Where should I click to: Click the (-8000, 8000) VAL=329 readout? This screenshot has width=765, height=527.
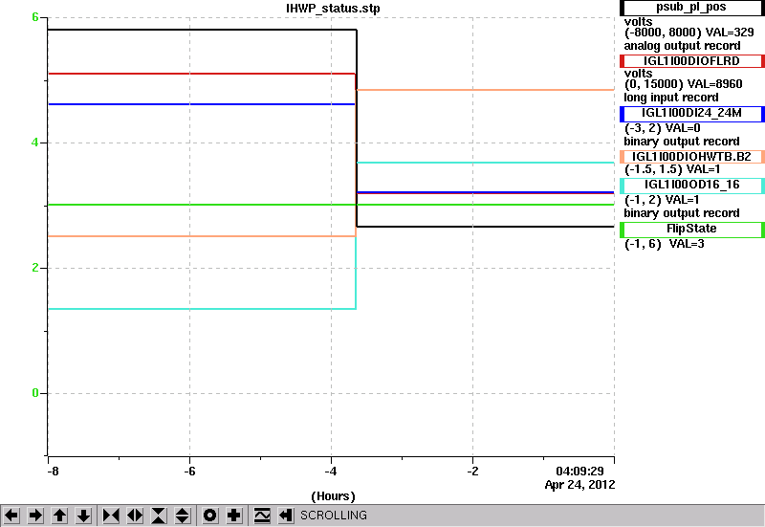688,33
